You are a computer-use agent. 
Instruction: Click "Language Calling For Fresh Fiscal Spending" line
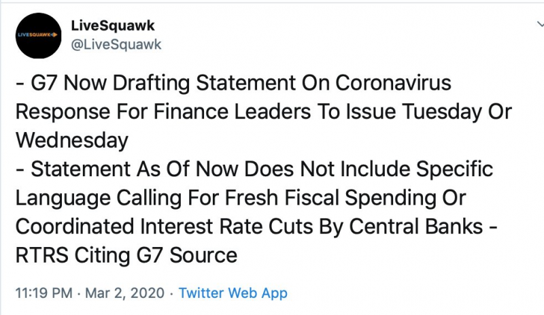pos(241,198)
